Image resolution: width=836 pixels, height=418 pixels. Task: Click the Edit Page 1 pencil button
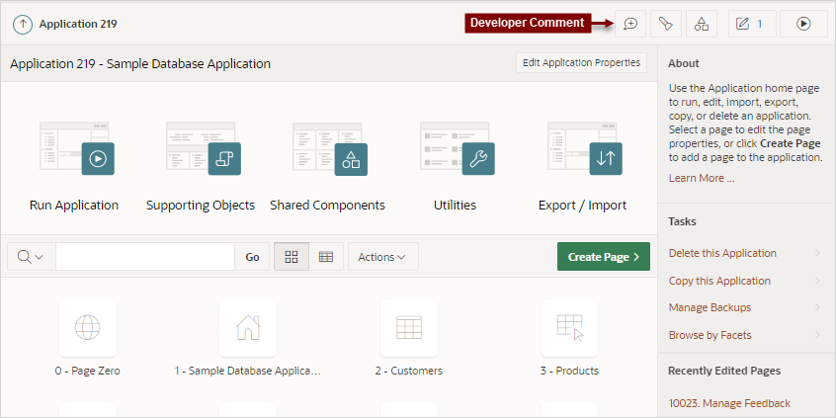pyautogui.click(x=749, y=24)
